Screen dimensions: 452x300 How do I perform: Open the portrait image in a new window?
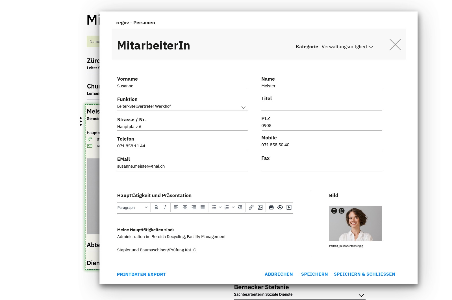341,210
